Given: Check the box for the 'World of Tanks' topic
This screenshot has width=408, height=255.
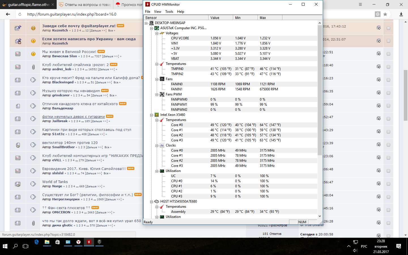Looking at the screenshot, I should pyautogui.click(x=388, y=184).
